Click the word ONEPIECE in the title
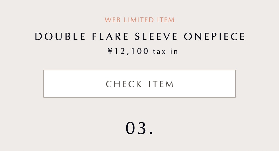 214,37
